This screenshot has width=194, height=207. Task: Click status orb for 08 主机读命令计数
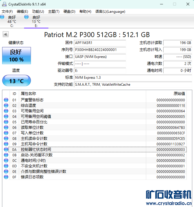[6, 138]
